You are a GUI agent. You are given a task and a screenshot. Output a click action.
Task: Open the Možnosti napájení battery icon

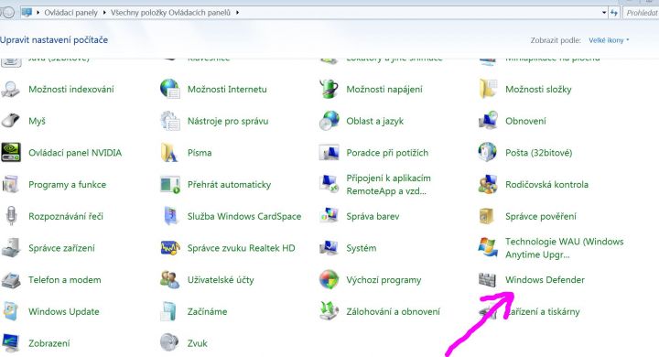pyautogui.click(x=329, y=89)
